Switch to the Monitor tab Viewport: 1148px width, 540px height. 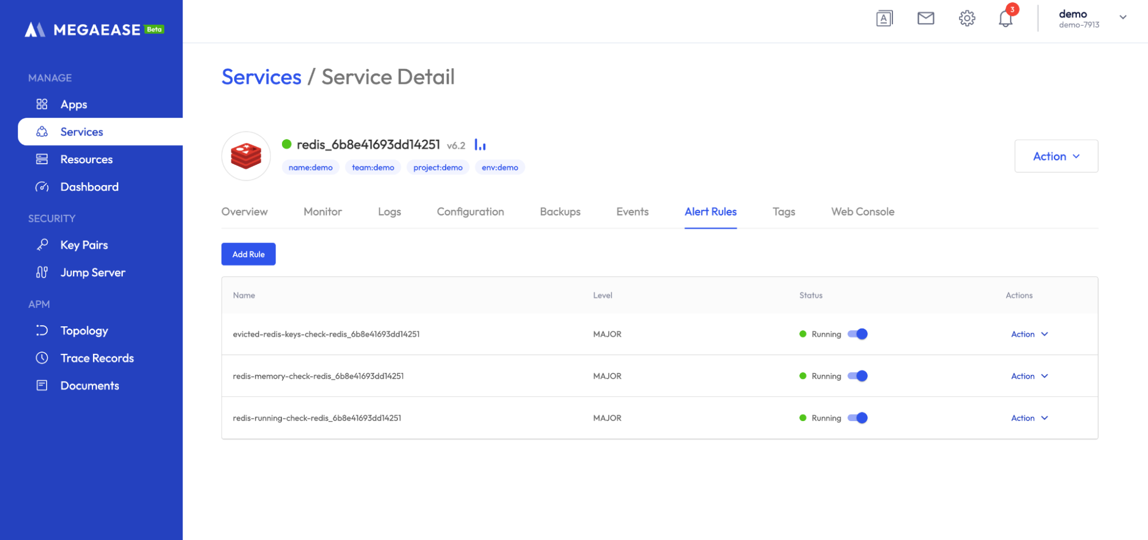pyautogui.click(x=323, y=211)
